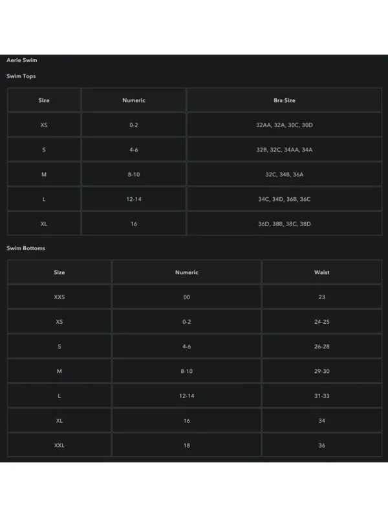Click the numeric 00 cell
The width and height of the screenshot is (388, 517).
click(187, 297)
